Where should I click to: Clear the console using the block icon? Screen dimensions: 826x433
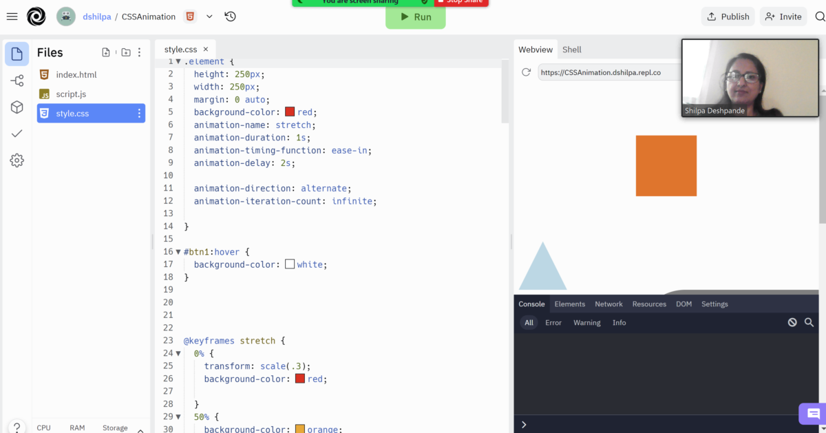click(x=792, y=322)
